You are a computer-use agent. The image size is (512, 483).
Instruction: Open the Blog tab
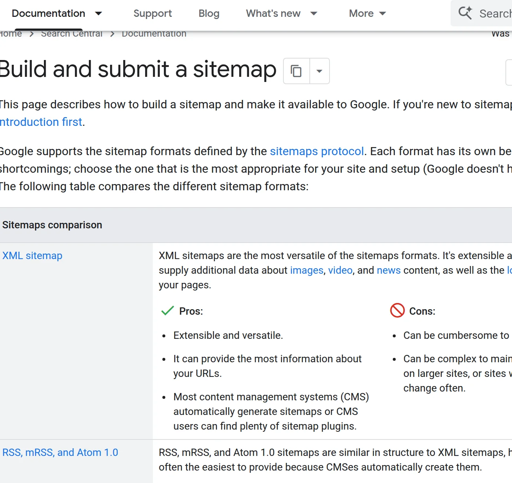(209, 14)
